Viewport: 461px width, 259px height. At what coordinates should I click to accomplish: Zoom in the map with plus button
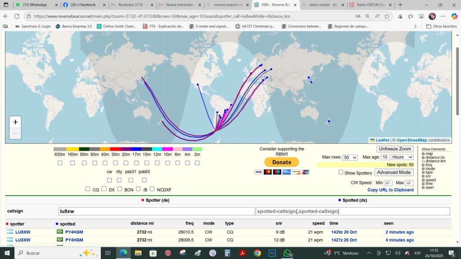[x=15, y=122]
